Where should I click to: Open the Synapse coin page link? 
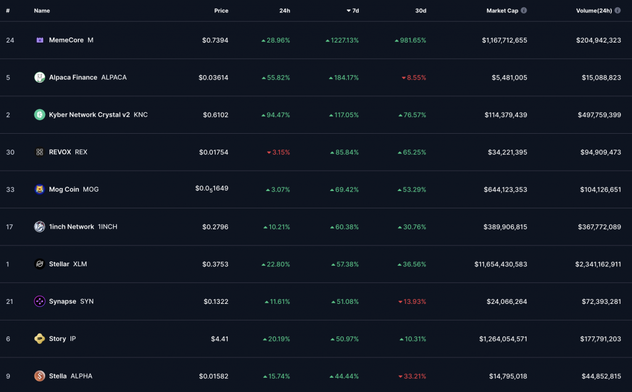(x=62, y=301)
